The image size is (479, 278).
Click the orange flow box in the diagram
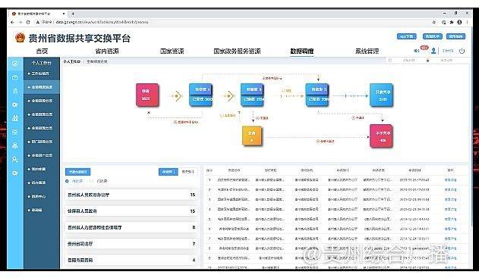(x=252, y=136)
